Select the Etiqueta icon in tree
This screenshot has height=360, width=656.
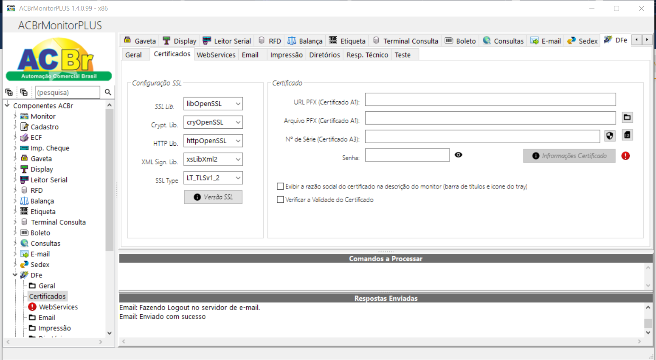24,211
